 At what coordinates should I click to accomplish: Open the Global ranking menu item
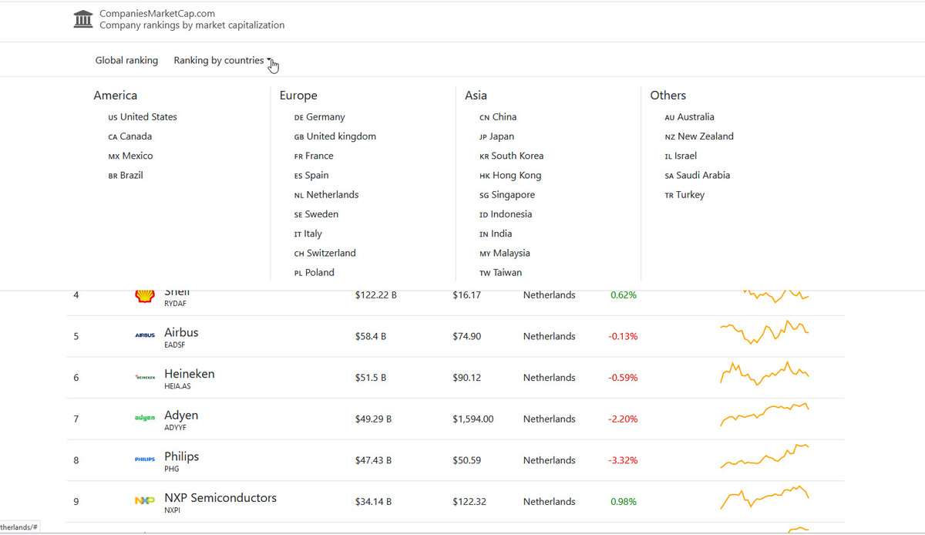(126, 60)
